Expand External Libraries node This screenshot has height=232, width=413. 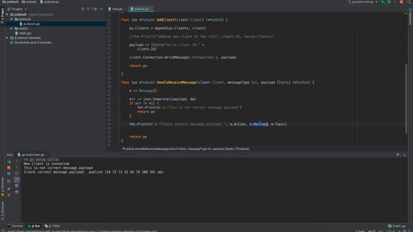pyautogui.click(x=7, y=38)
